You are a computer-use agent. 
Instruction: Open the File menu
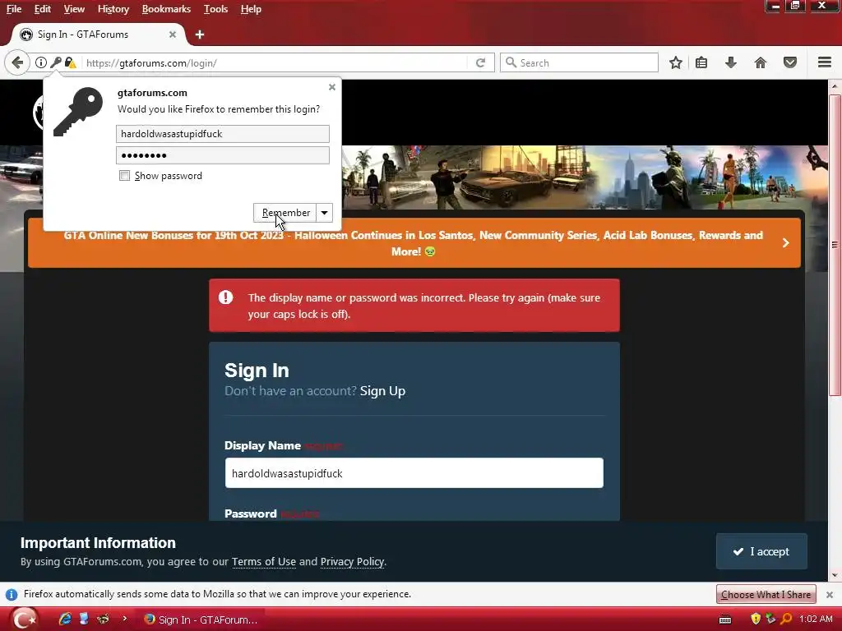tap(14, 9)
